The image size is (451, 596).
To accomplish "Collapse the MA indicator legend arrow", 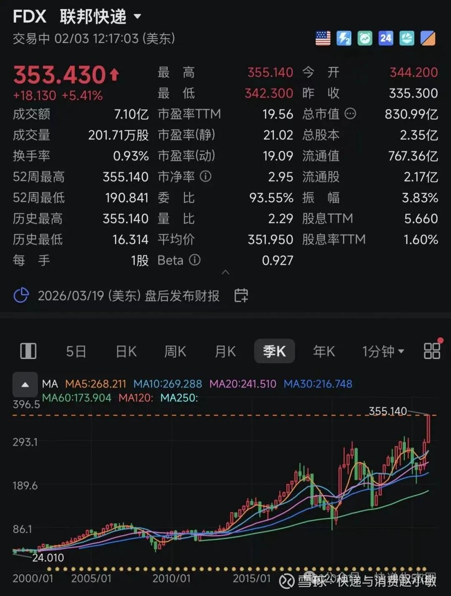I will click(x=25, y=385).
